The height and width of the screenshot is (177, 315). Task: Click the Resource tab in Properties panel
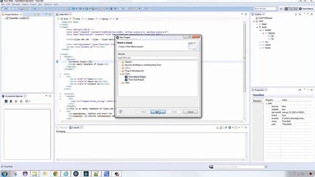[257, 101]
